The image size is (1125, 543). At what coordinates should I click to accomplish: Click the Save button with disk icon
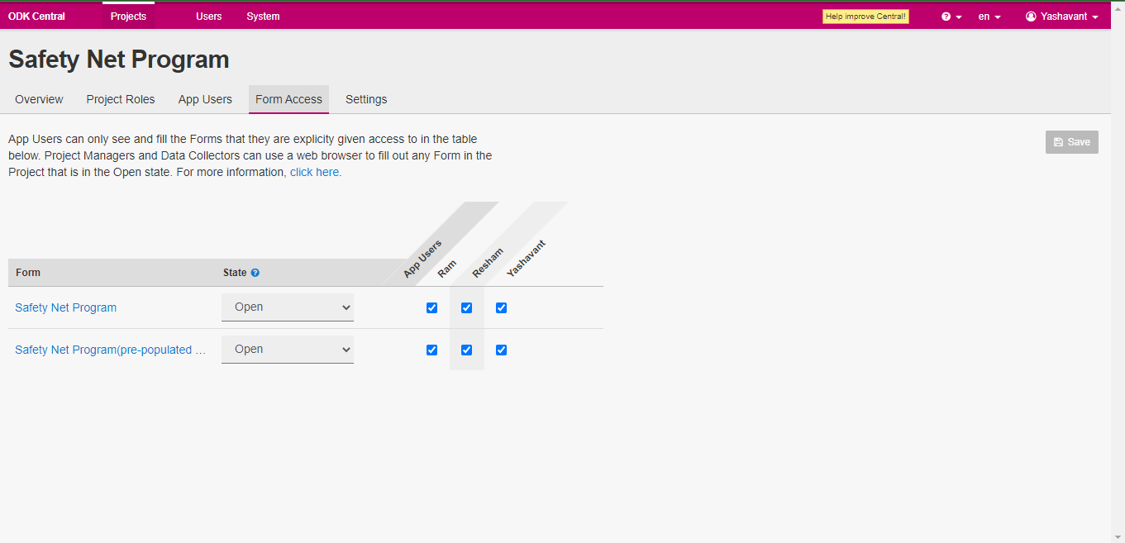[1071, 142]
